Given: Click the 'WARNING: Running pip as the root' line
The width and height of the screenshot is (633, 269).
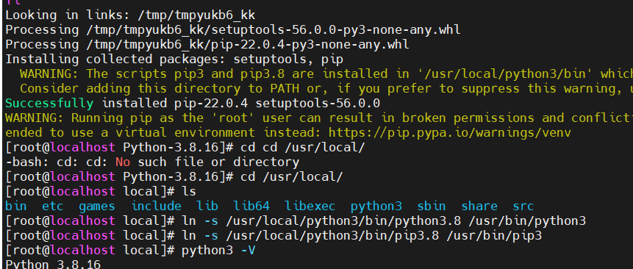Looking at the screenshot, I should (x=319, y=118).
